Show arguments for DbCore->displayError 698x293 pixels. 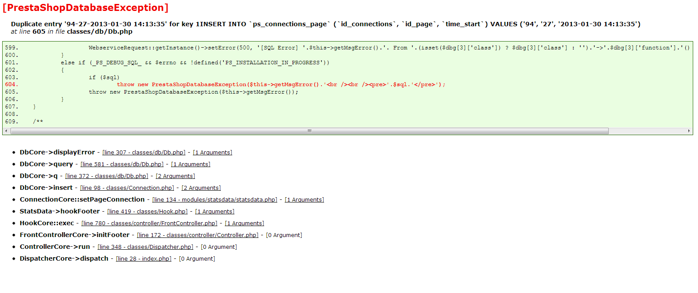(213, 153)
